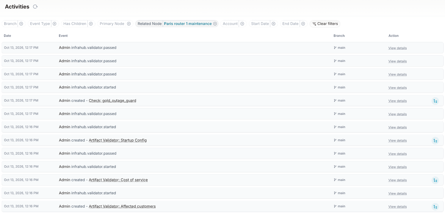Click the main branch of the Startup Config row
The image size is (445, 213).
pos(340,140)
